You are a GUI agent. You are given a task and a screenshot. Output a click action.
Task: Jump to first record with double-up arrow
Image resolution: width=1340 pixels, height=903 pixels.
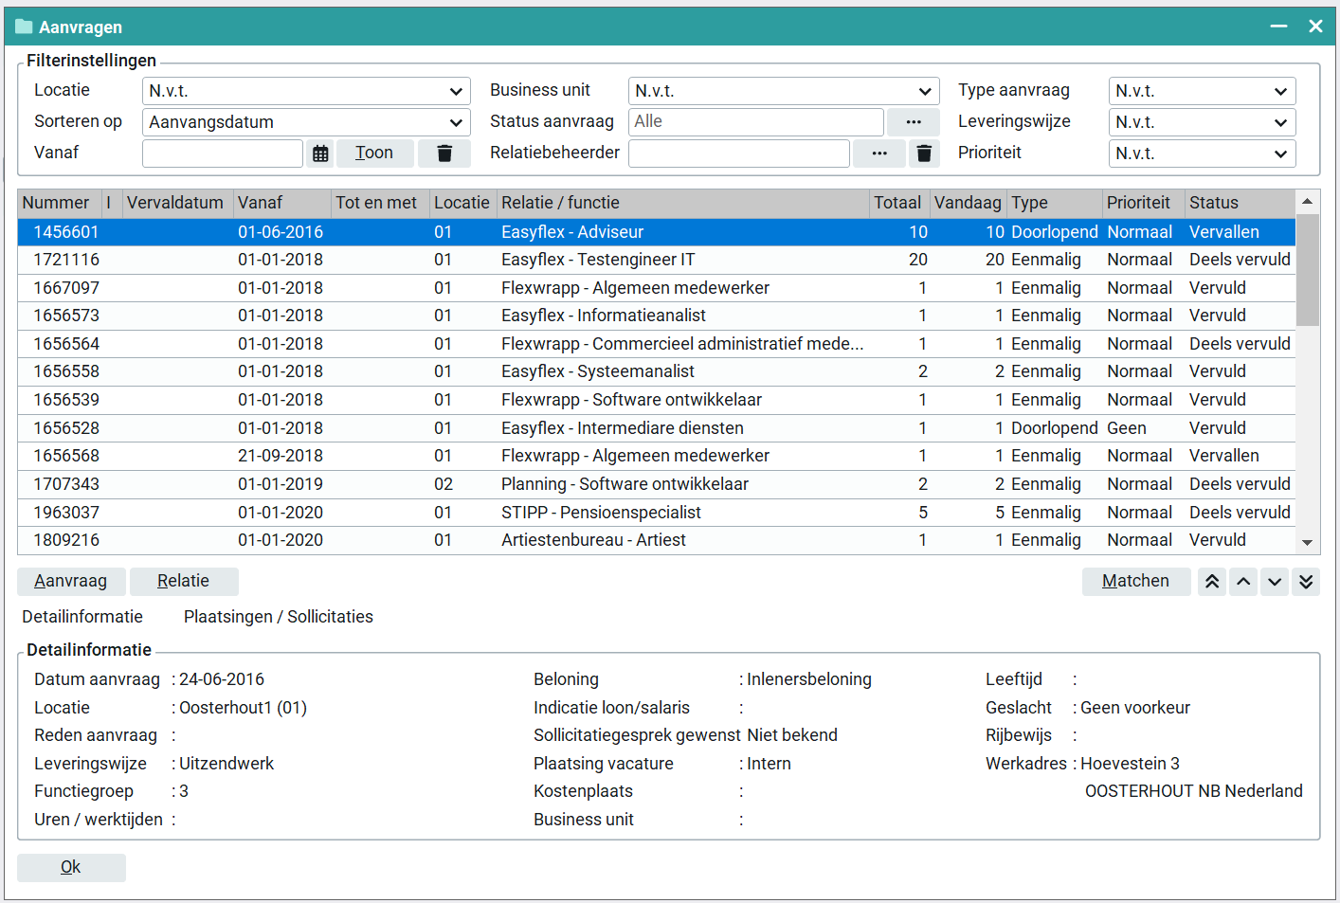(x=1212, y=582)
